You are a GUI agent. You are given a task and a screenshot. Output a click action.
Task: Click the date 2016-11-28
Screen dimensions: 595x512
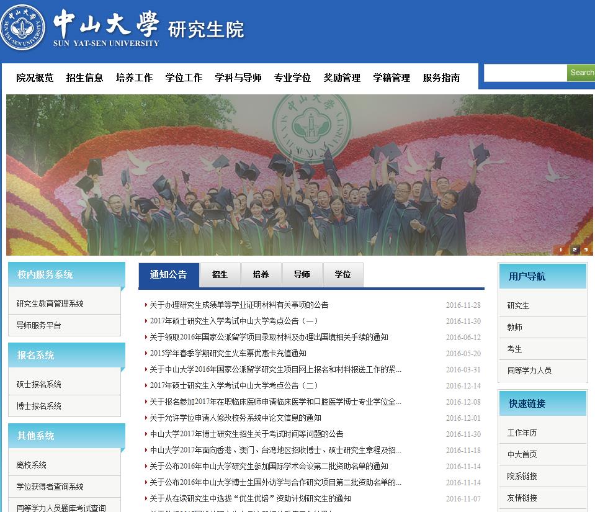pos(463,305)
